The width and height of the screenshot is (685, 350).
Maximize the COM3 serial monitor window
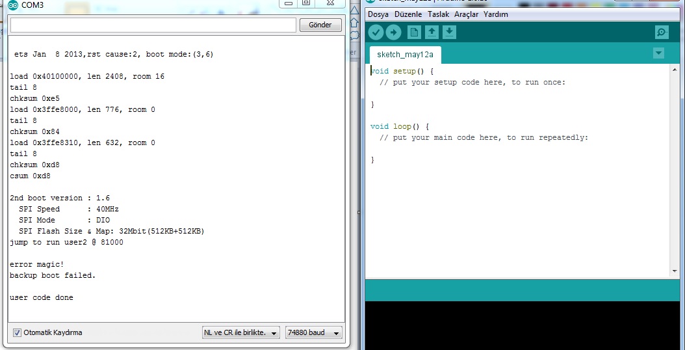point(305,3)
